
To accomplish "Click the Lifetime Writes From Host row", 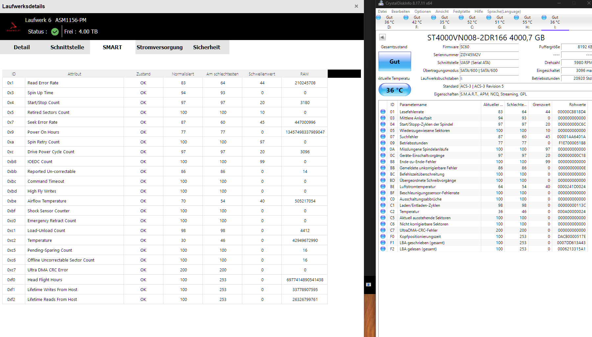I will pyautogui.click(x=165, y=290).
